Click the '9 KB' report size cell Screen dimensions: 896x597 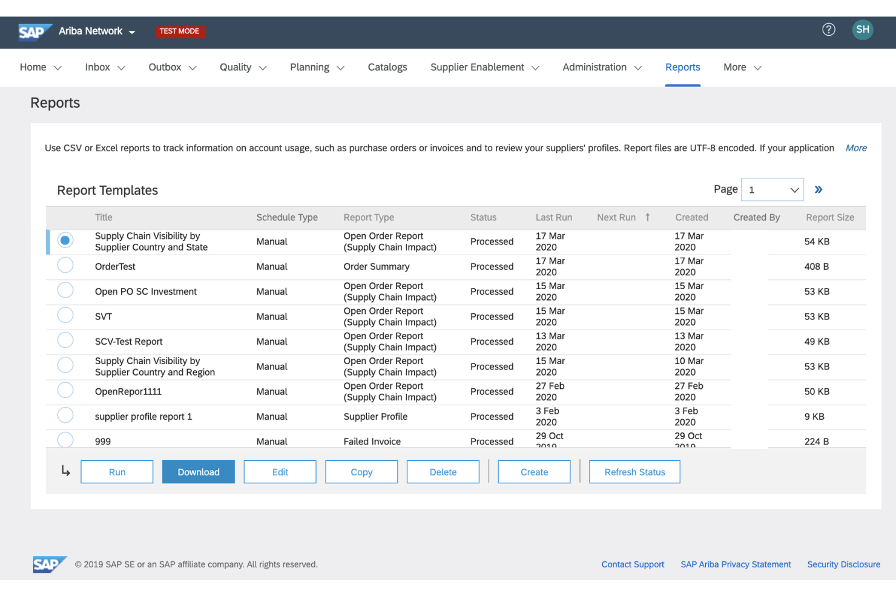814,416
